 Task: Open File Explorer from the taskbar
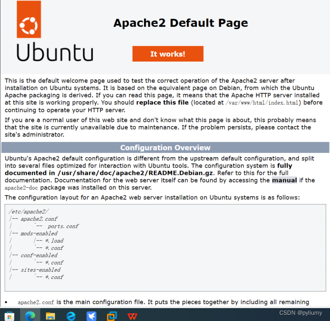pyautogui.click(x=50, y=316)
